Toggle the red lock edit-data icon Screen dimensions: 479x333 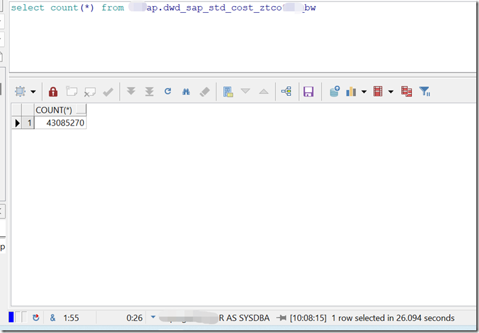(53, 91)
